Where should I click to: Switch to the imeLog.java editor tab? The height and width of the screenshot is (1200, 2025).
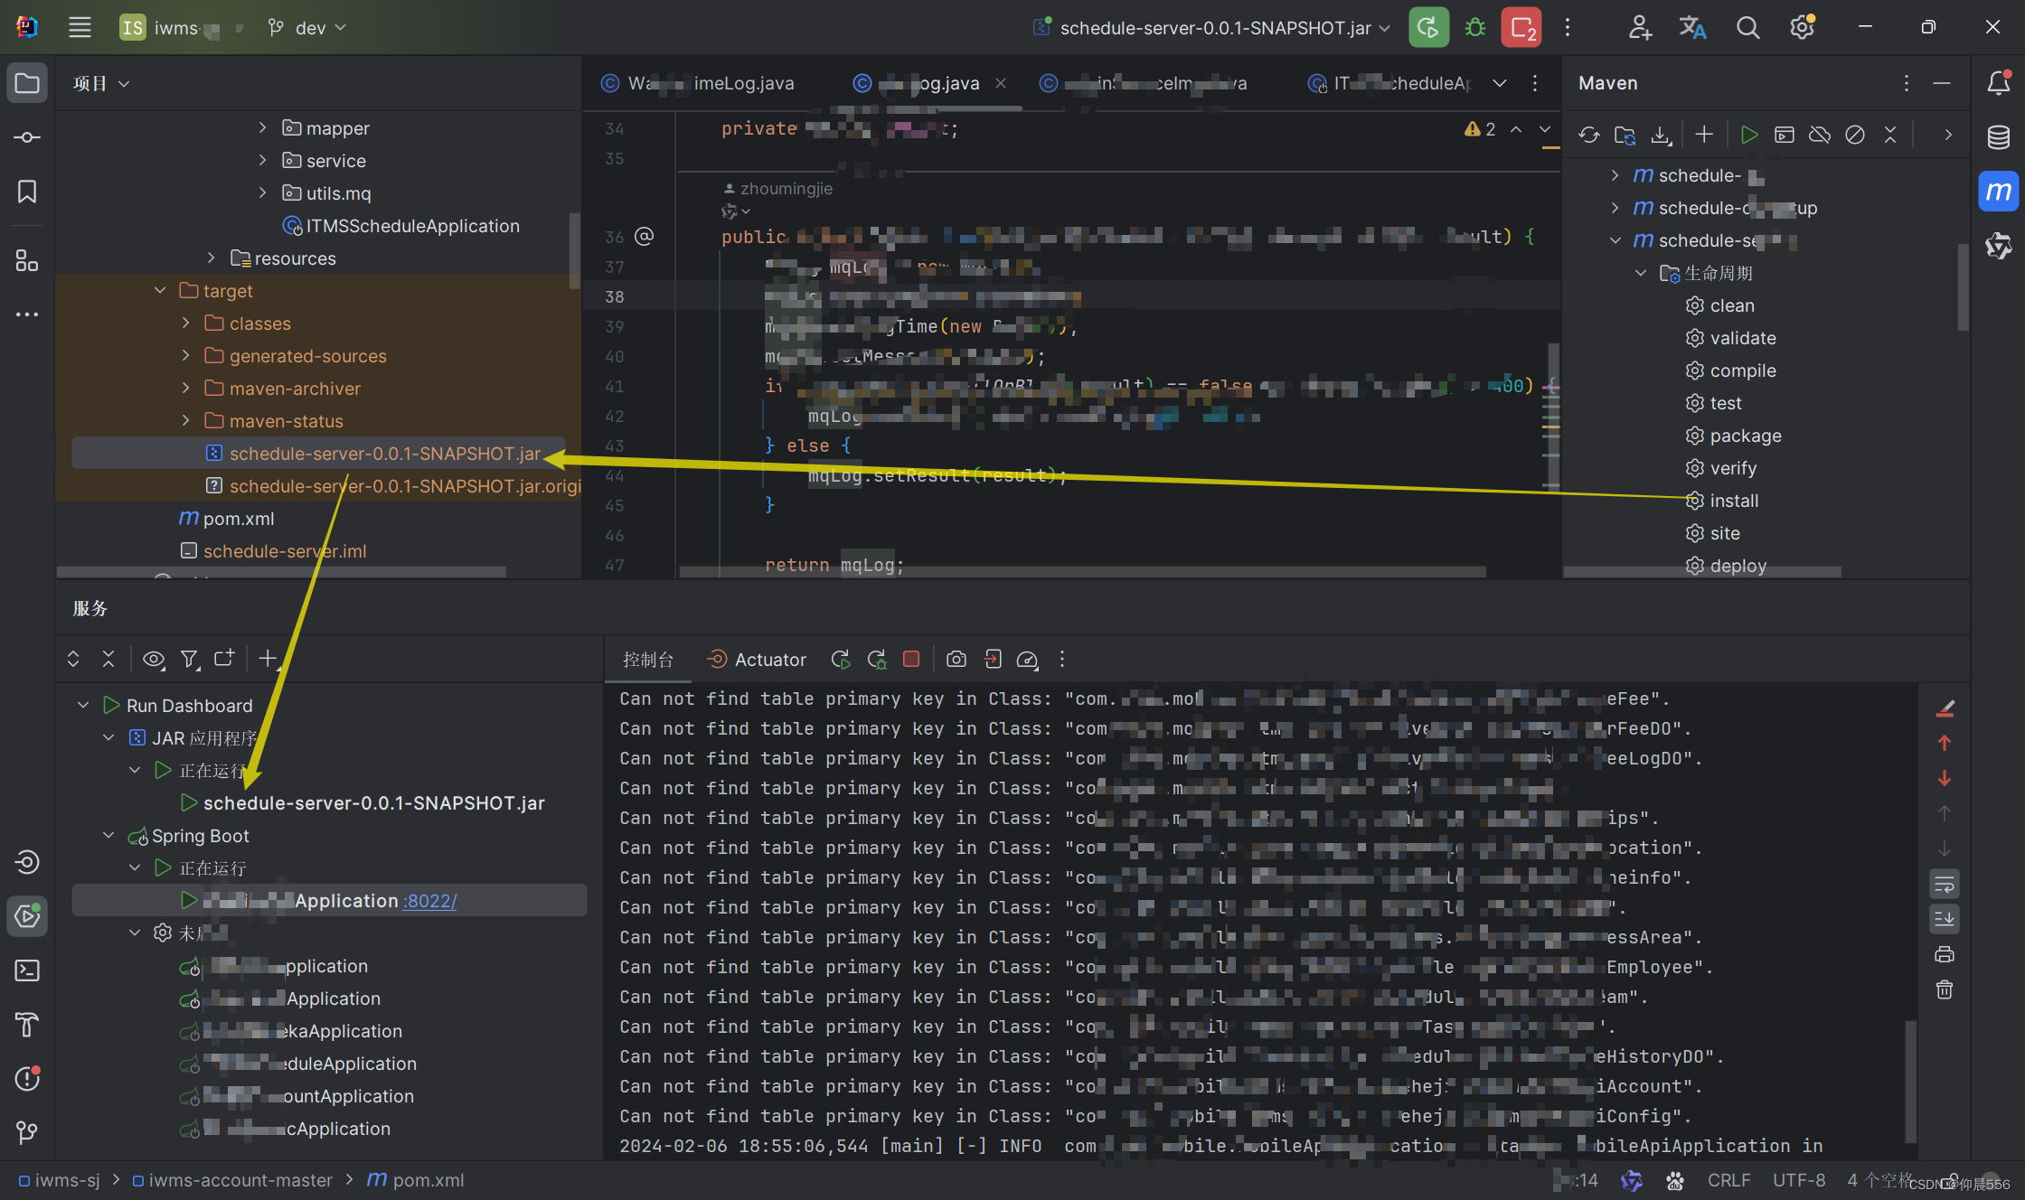pyautogui.click(x=698, y=83)
